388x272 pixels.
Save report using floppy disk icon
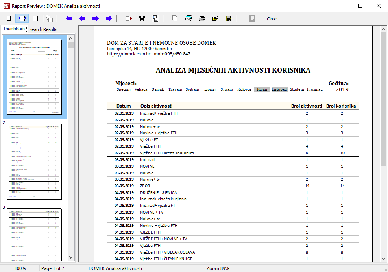point(228,18)
